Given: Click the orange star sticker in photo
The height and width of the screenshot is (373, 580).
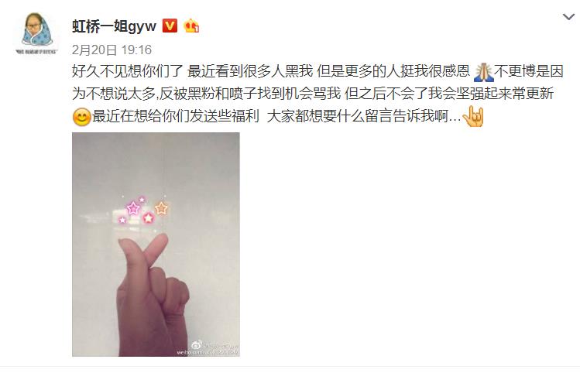Looking at the screenshot, I should (161, 208).
